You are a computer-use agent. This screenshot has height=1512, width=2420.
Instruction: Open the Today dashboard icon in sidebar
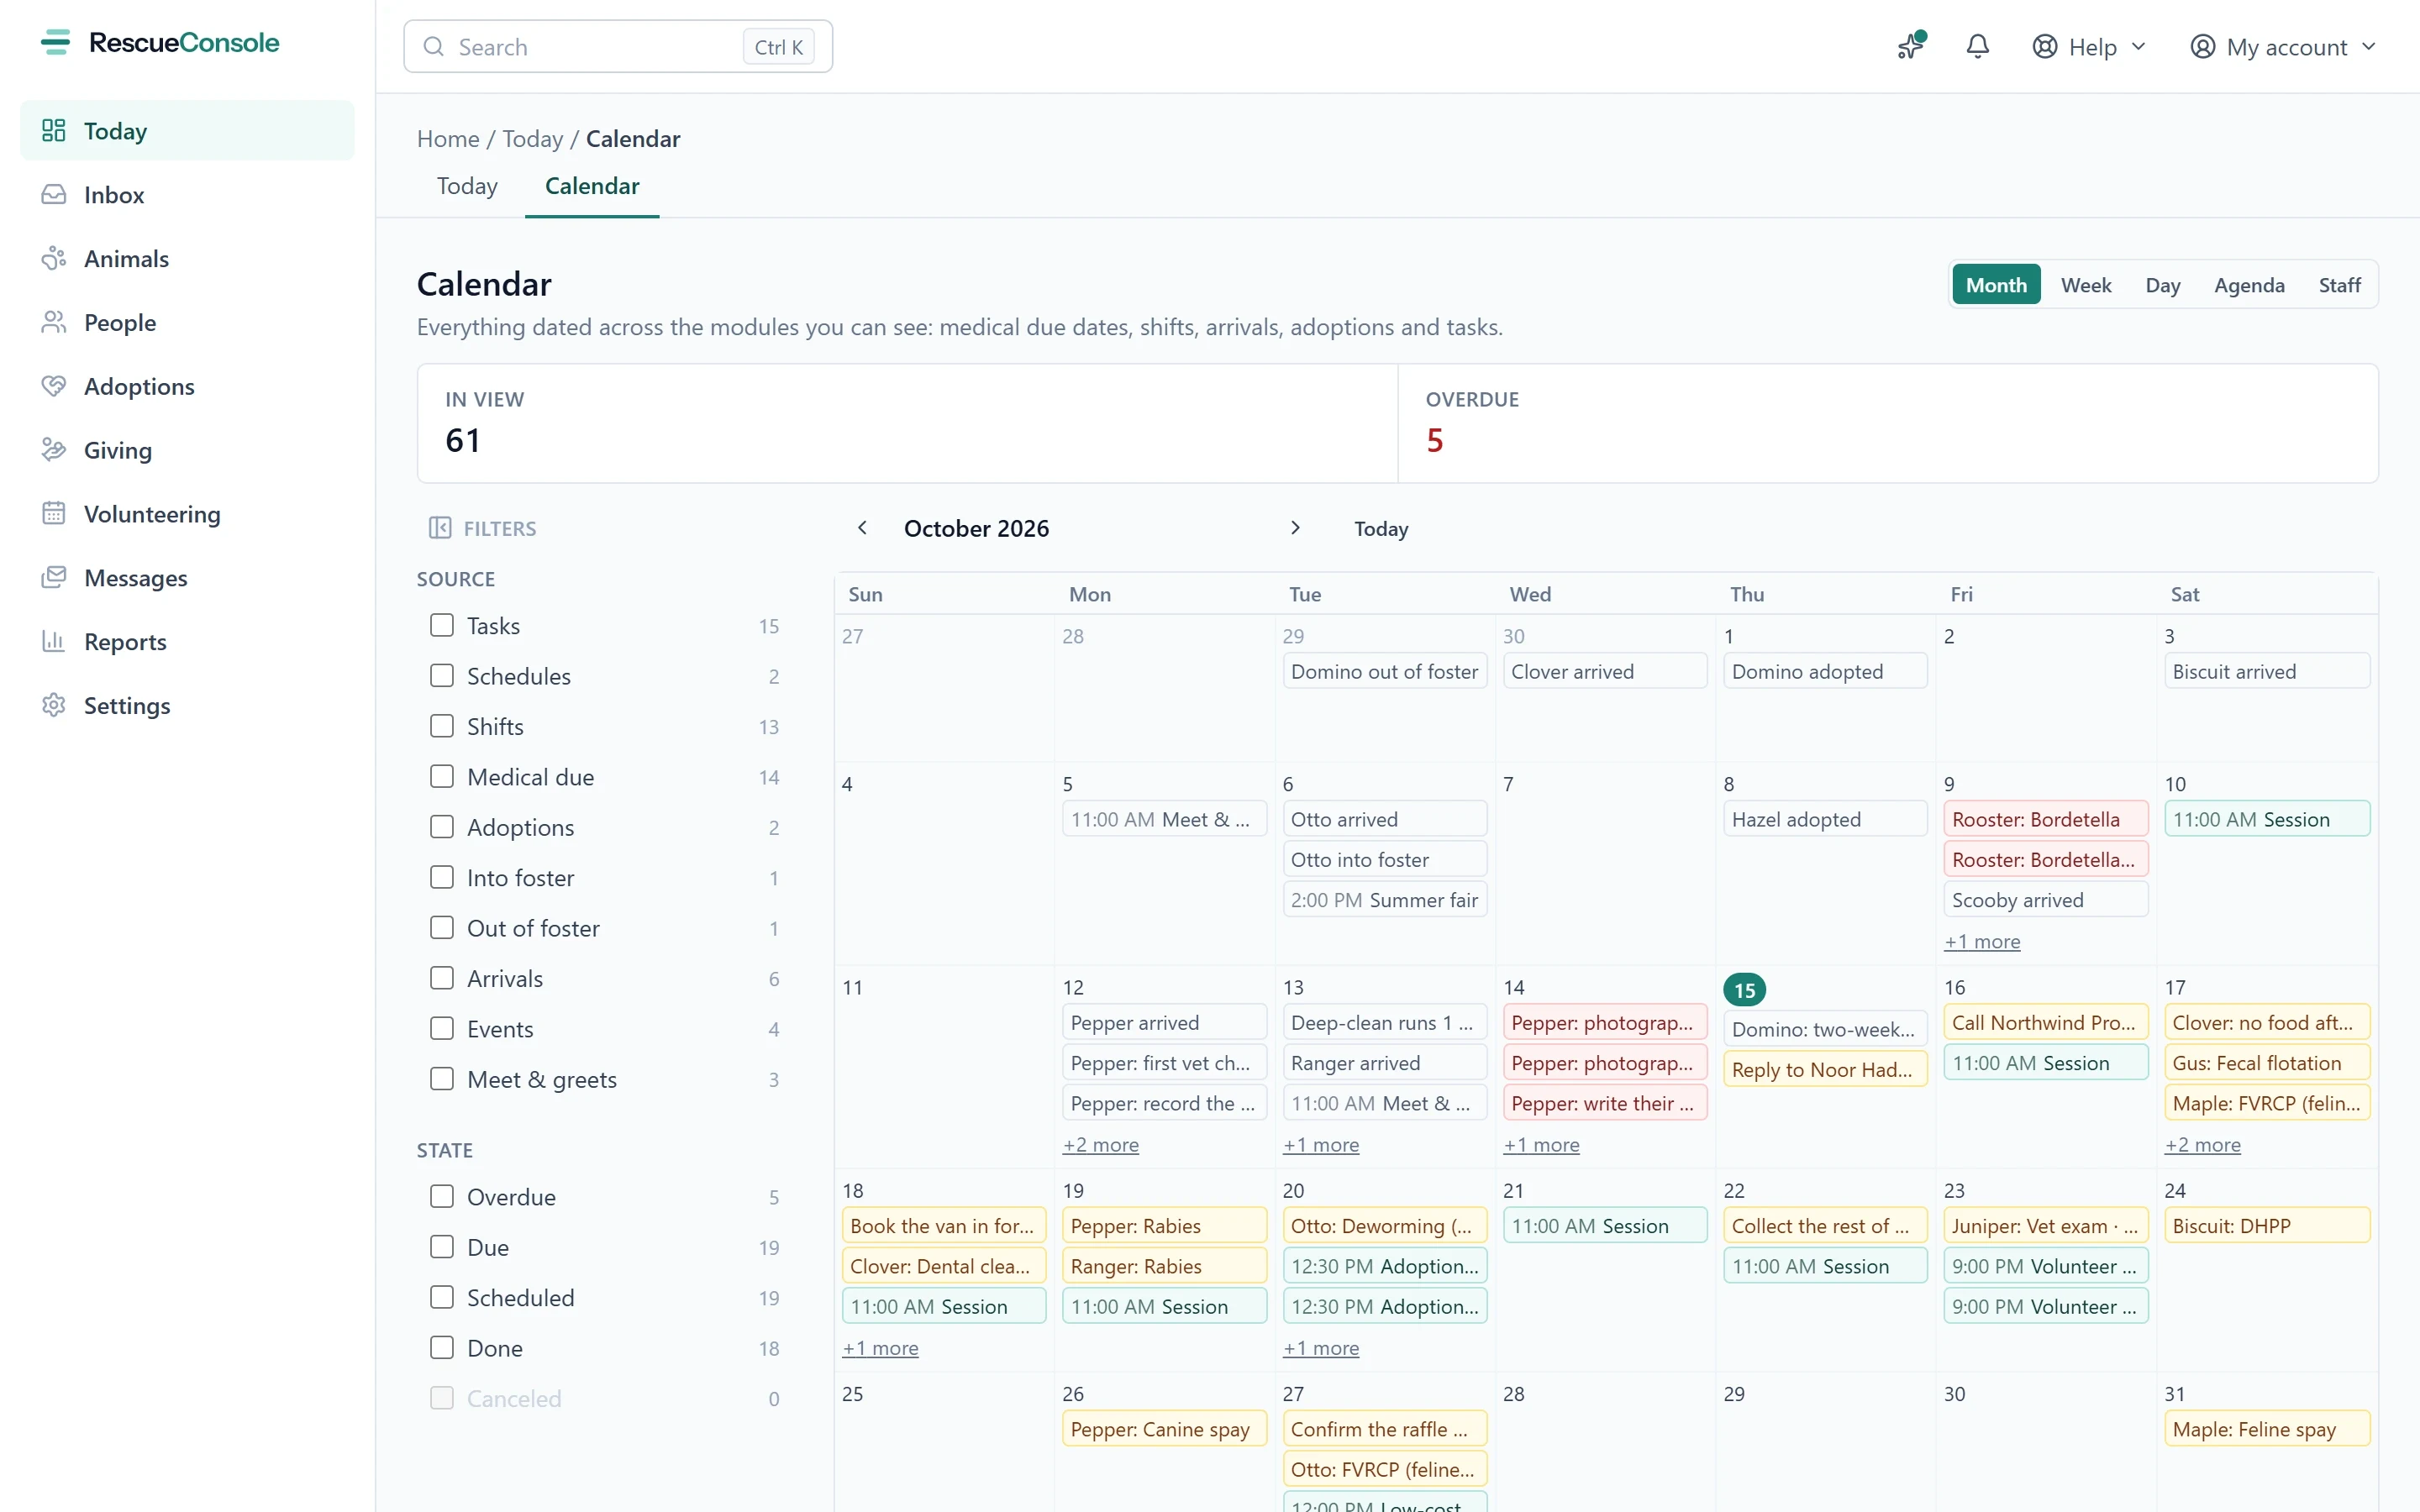53,131
